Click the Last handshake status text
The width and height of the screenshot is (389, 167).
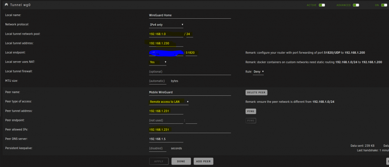[x=373, y=150]
